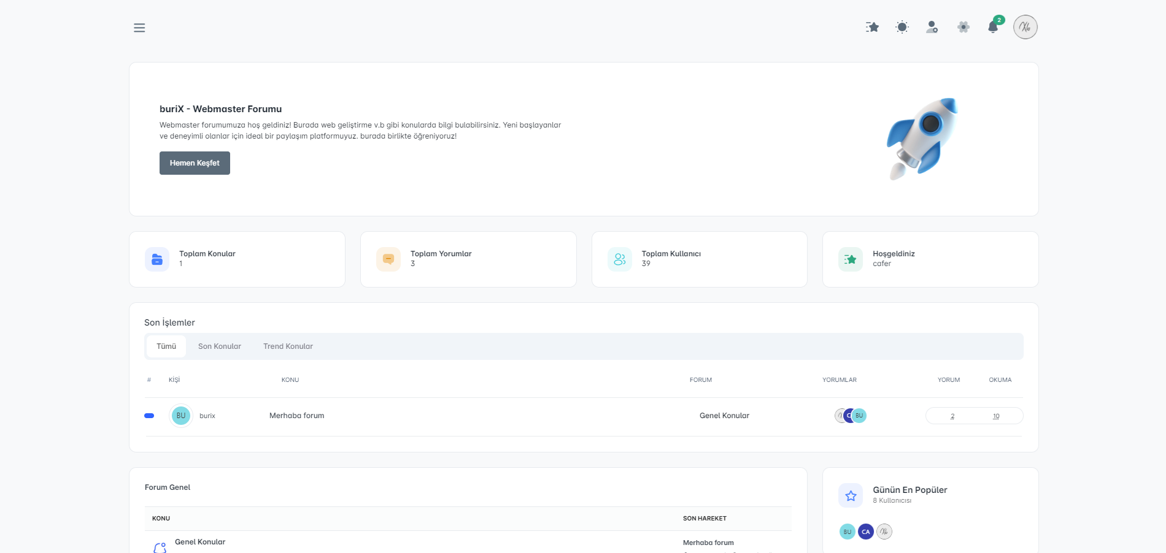Click the flower-shaped settings icon
The height and width of the screenshot is (553, 1166).
click(963, 27)
